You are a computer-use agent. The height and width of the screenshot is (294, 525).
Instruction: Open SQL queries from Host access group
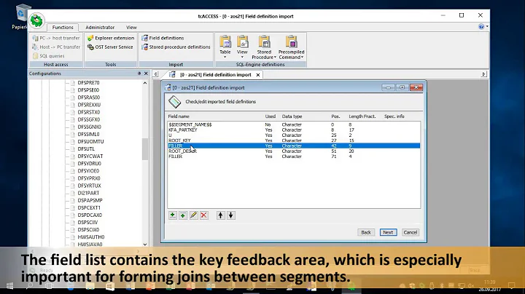tap(48, 56)
